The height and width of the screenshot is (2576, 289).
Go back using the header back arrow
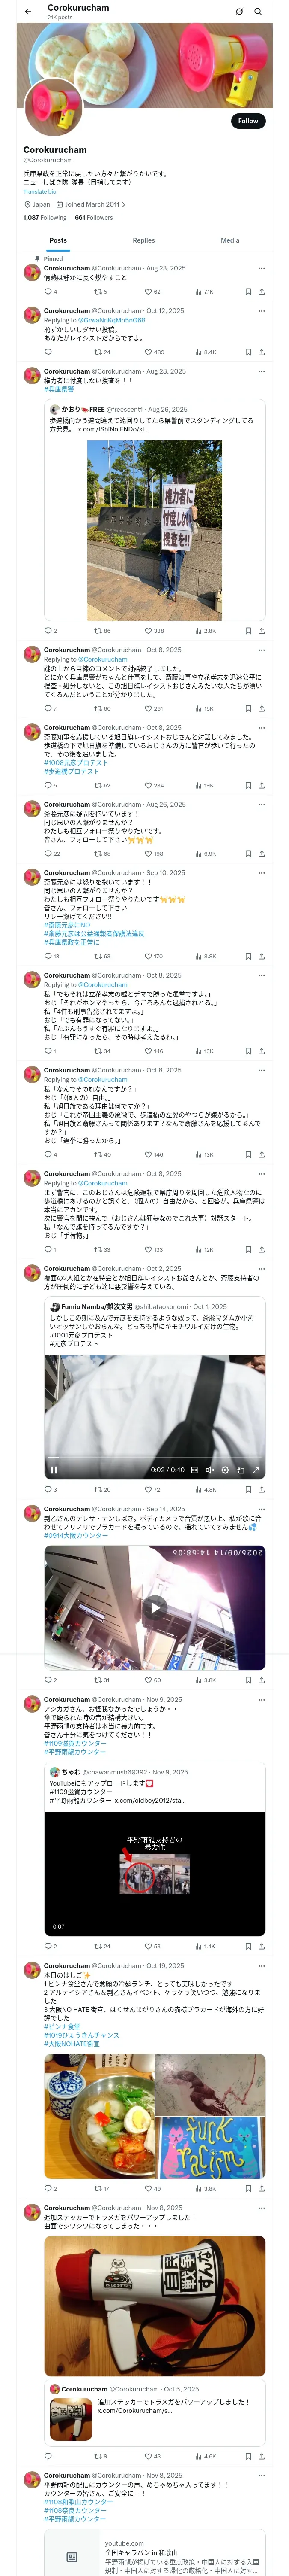click(28, 12)
